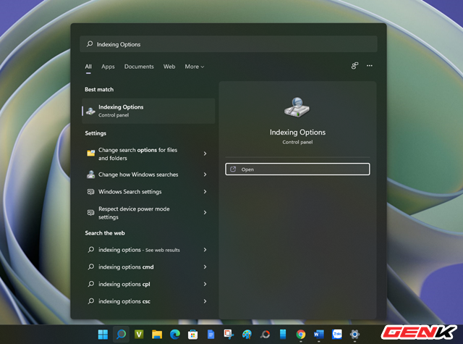
Task: Expand chevron for indexing options web results
Action: [205, 250]
